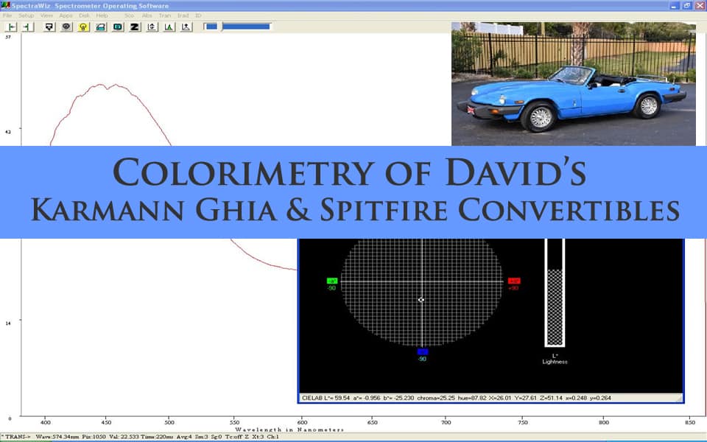707x442 pixels.
Task: Click the CIELAB L*=59.54 readout line
Action: tap(457, 398)
